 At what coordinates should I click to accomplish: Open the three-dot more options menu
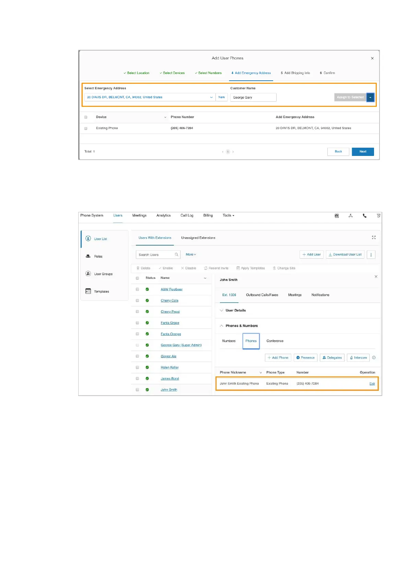(371, 254)
